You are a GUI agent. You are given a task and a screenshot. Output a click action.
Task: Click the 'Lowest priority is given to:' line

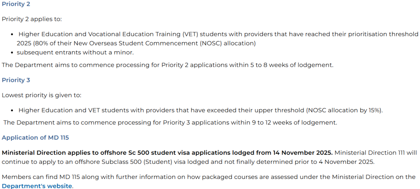(x=42, y=95)
